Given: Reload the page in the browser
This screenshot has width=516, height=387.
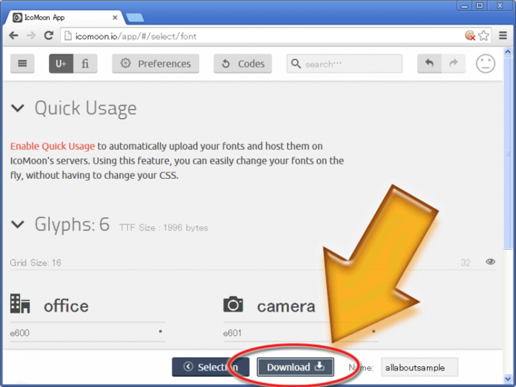Looking at the screenshot, I should [x=49, y=36].
